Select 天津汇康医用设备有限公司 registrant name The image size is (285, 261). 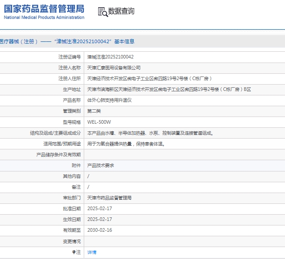point(114,68)
